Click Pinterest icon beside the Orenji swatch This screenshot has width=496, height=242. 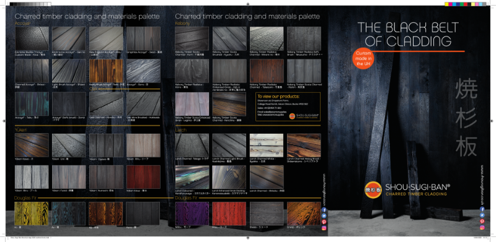tap(324, 222)
